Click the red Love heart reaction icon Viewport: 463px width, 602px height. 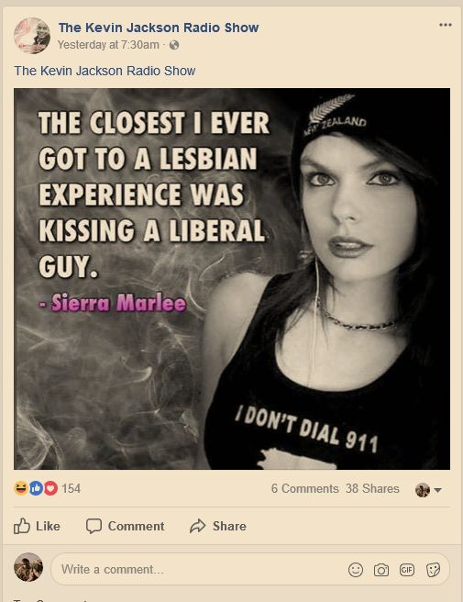coord(50,488)
